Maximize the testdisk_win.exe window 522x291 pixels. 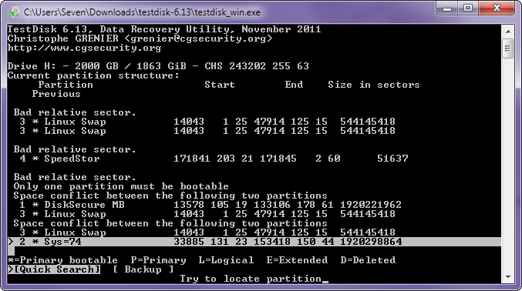(468, 8)
